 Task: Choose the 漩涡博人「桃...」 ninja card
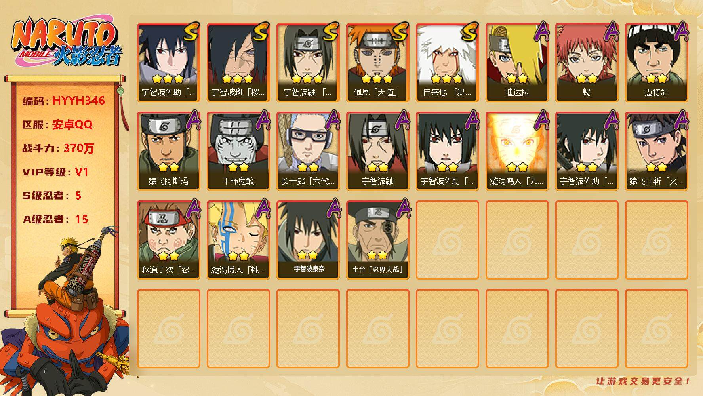coord(238,240)
